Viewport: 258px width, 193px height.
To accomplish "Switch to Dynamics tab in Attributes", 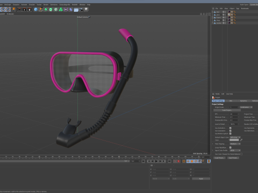I will pyautogui.click(x=243, y=101).
